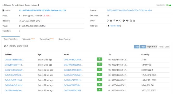Click the Decimals value 18

click(x=108, y=16)
